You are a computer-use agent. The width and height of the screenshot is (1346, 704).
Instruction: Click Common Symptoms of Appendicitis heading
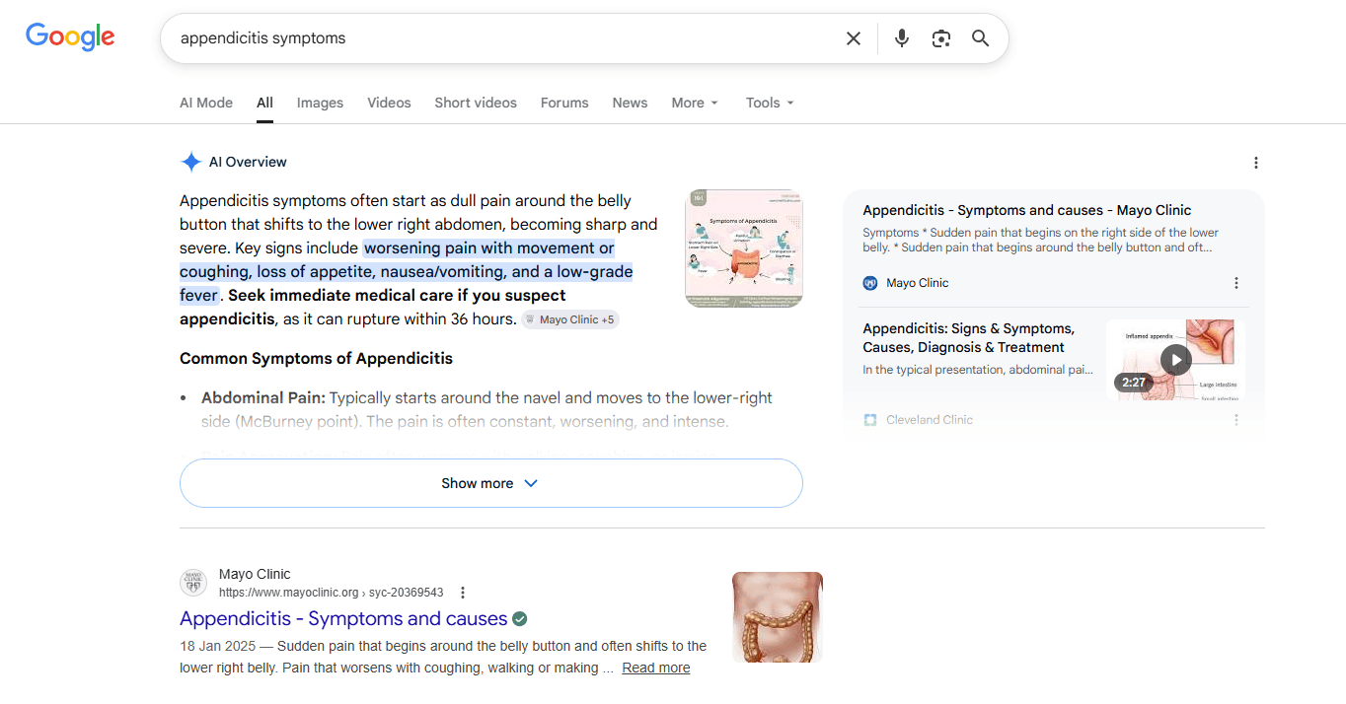click(x=316, y=358)
